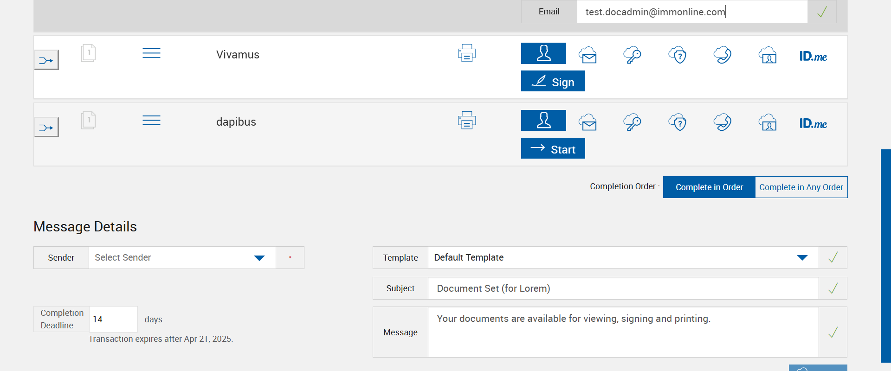Image resolution: width=891 pixels, height=371 pixels.
Task: Choose phone call authentication for dapibus
Action: tap(723, 122)
